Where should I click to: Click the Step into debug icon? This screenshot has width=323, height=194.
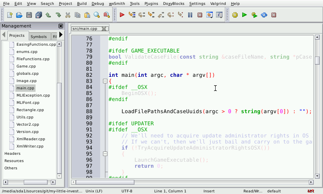coord(151,15)
